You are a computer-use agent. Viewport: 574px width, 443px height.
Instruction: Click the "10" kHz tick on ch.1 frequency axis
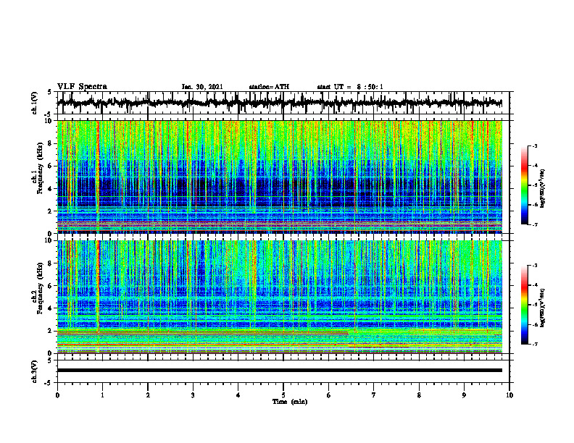50,121
